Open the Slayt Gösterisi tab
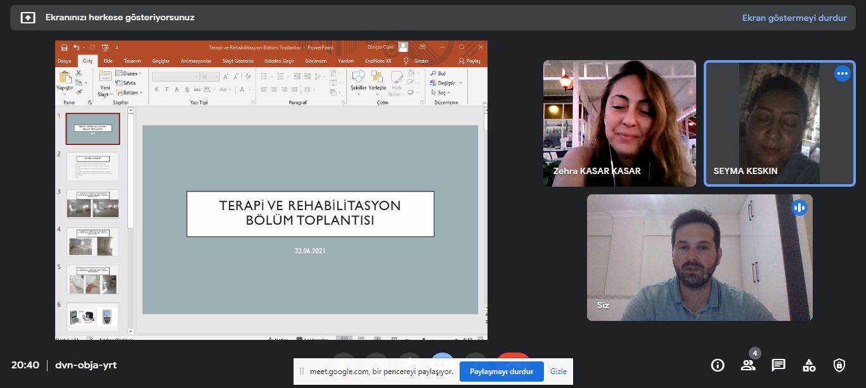 (238, 61)
